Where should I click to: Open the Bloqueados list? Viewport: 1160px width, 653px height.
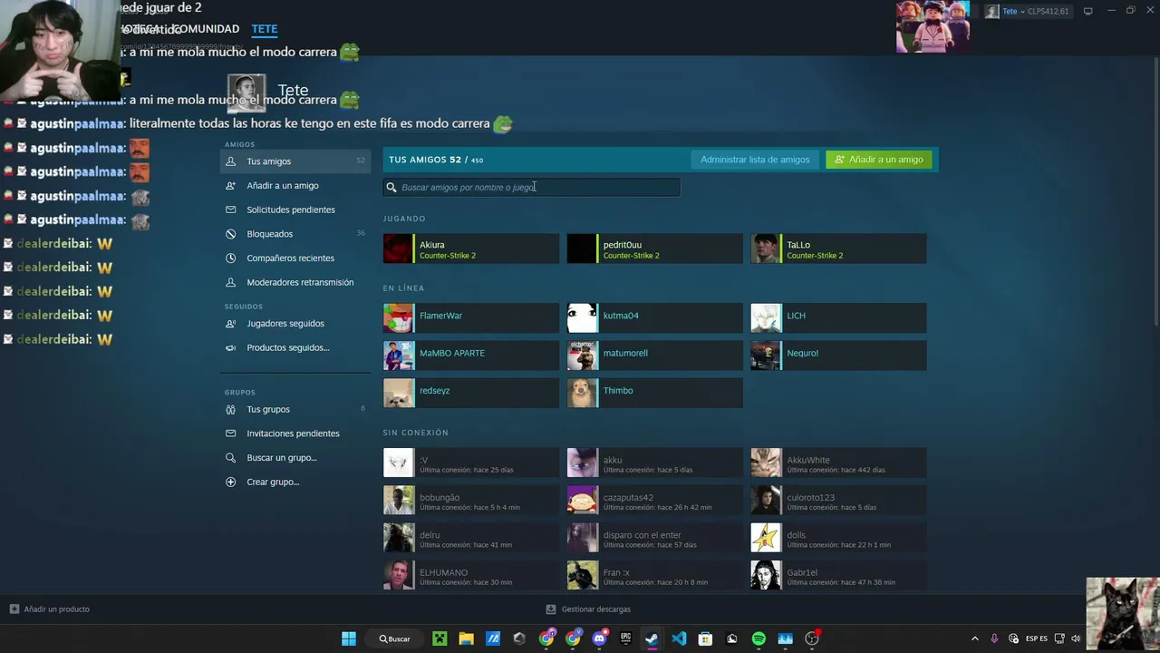295,234
